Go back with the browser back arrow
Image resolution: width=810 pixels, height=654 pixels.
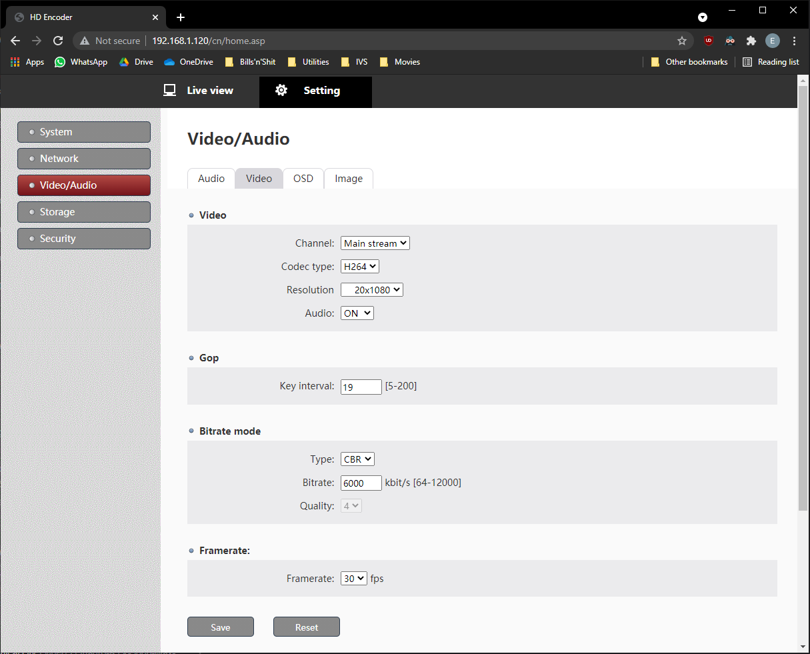coord(15,41)
